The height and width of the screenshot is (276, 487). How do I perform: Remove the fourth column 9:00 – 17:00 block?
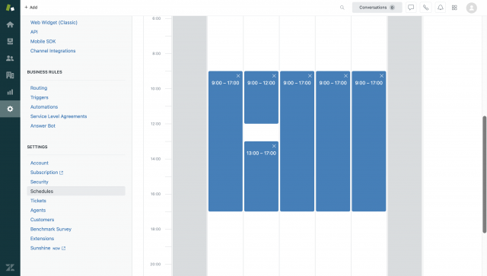pos(345,76)
